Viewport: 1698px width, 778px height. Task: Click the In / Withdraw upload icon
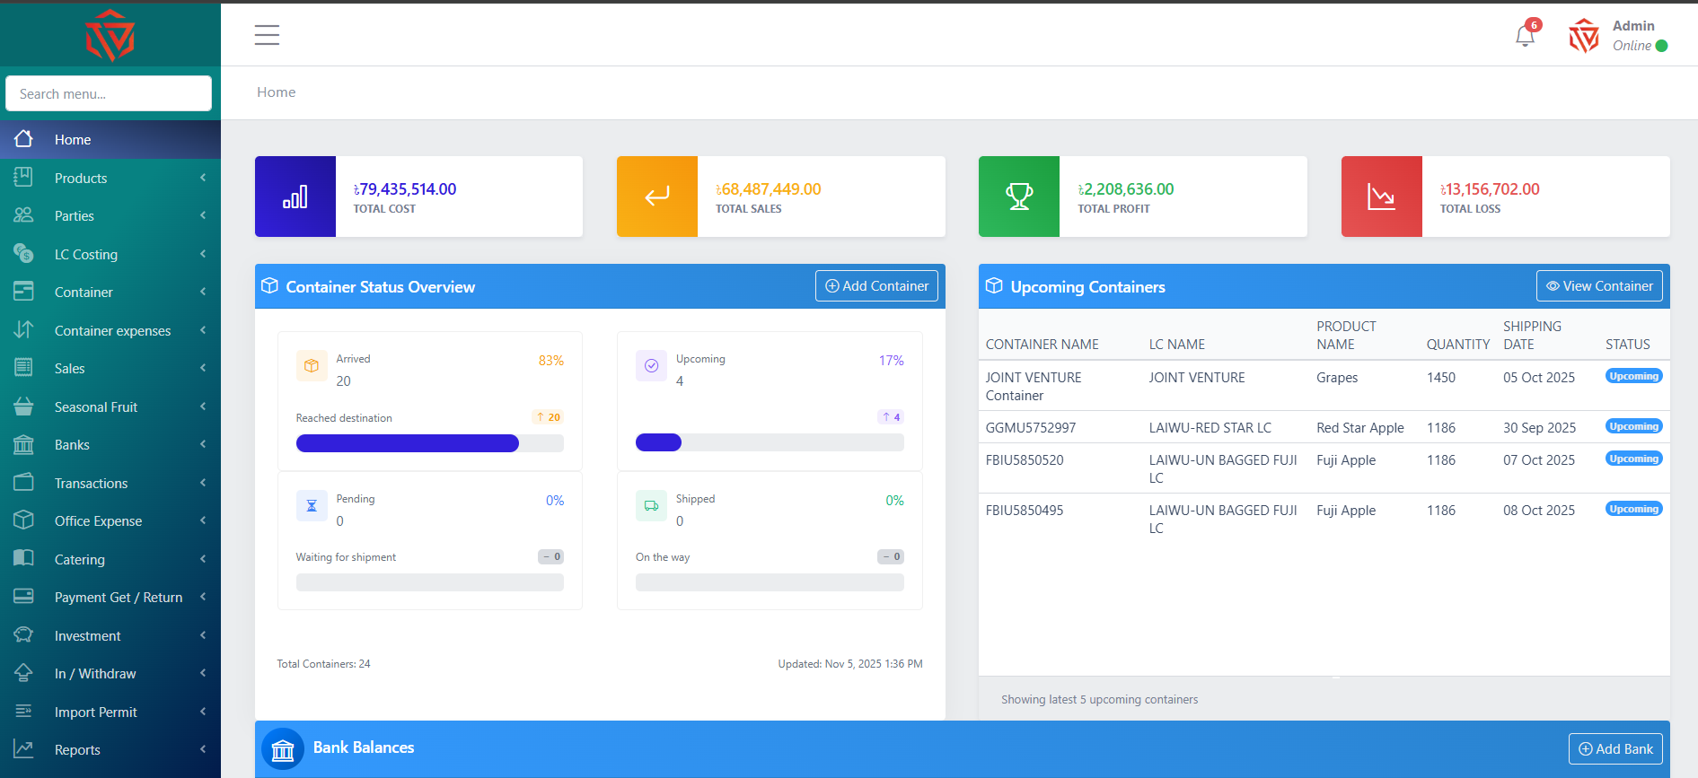[x=23, y=673]
